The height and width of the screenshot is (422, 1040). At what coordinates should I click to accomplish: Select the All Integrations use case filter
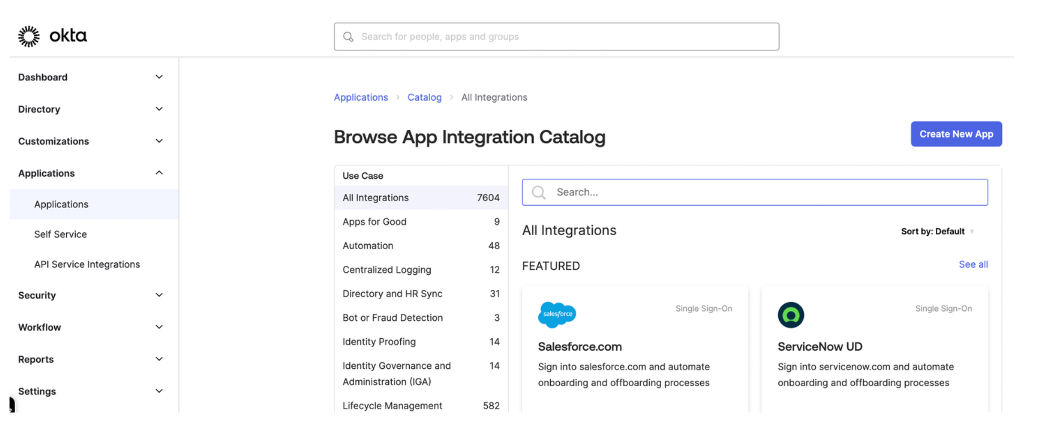(421, 198)
